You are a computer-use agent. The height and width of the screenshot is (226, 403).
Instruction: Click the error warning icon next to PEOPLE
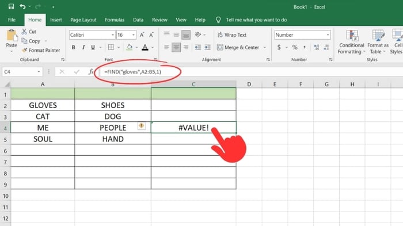point(141,125)
